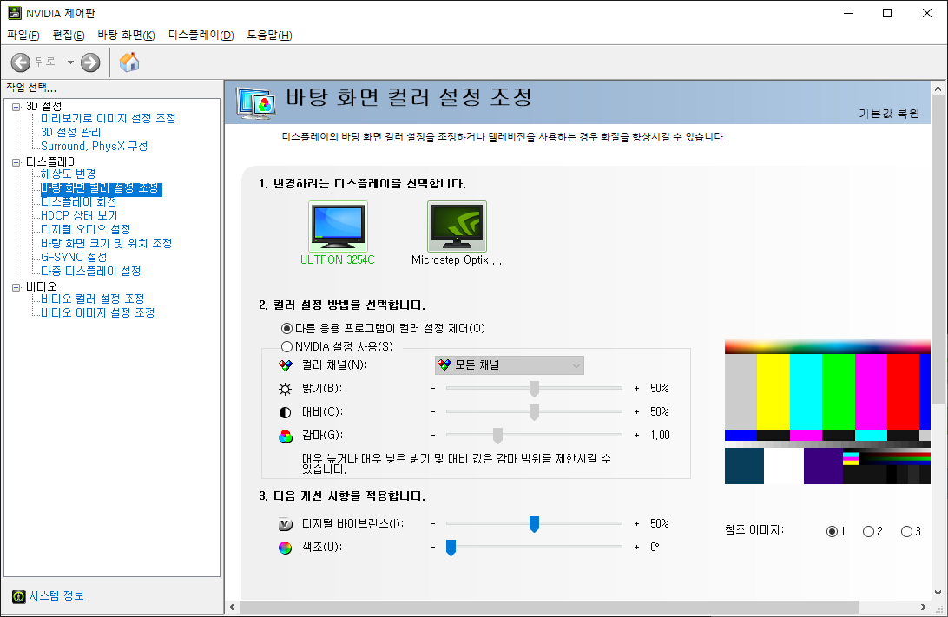948x617 pixels.
Task: Click the horizontal scrollbar left arrow
Action: [x=232, y=607]
